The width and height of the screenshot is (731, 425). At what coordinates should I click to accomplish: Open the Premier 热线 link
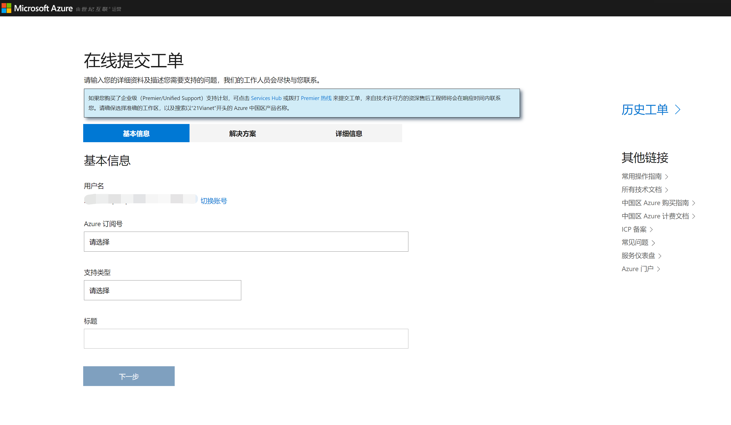click(316, 98)
